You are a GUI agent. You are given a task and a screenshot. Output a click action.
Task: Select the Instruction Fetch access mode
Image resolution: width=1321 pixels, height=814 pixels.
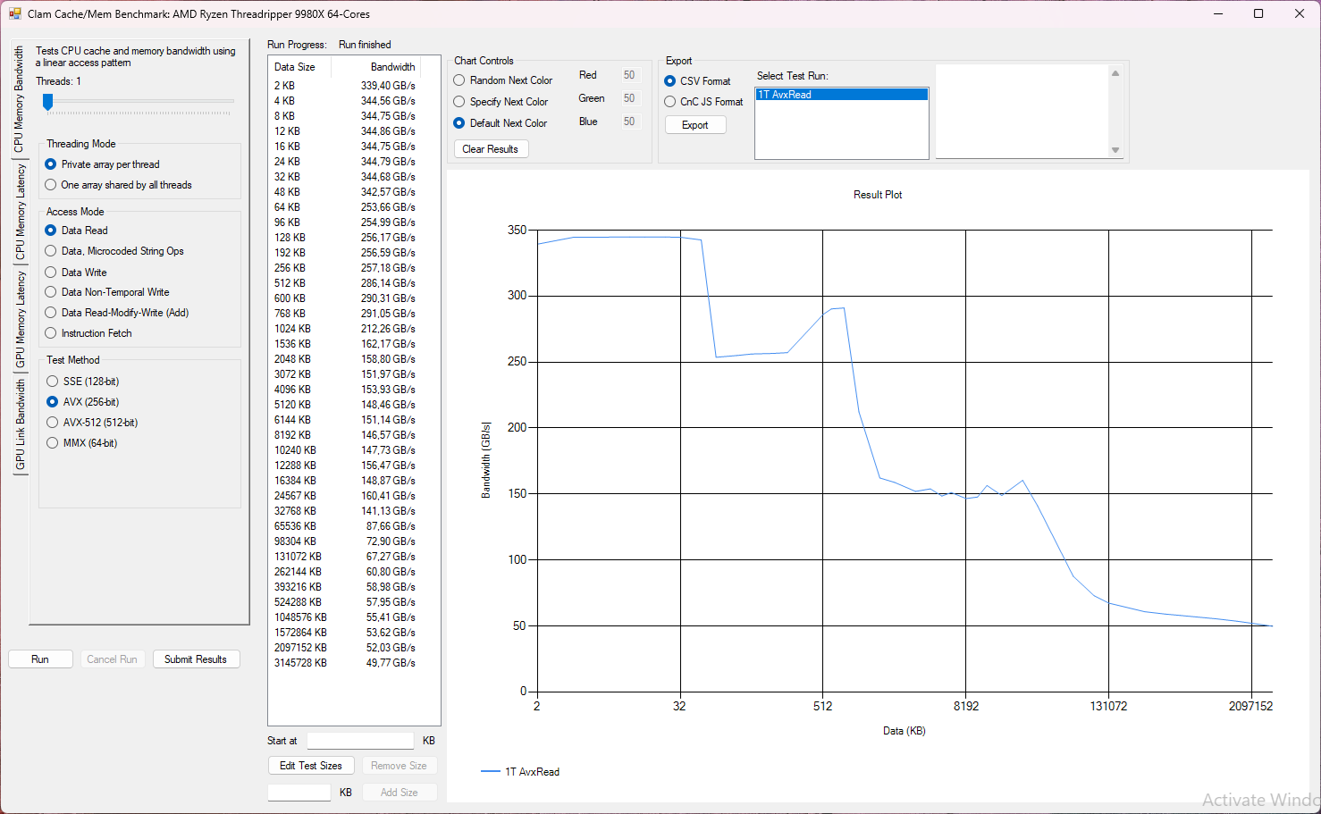tap(88, 333)
